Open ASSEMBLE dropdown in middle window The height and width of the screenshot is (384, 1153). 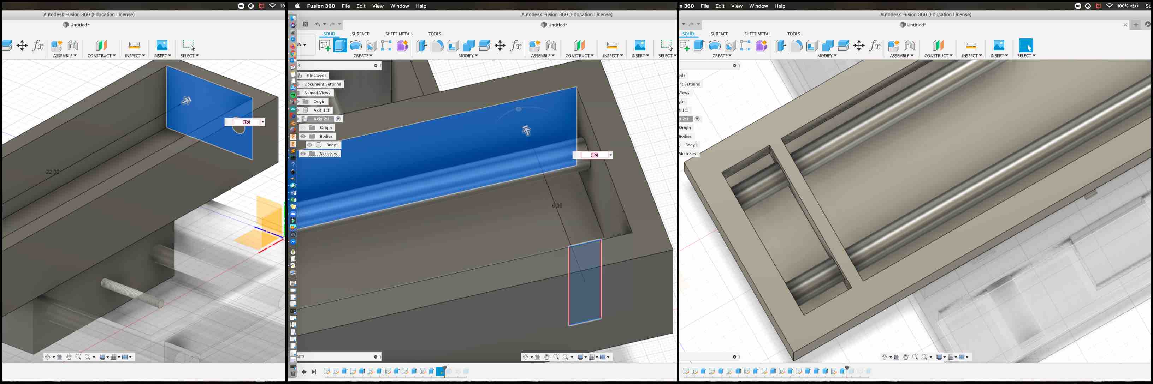[543, 56]
